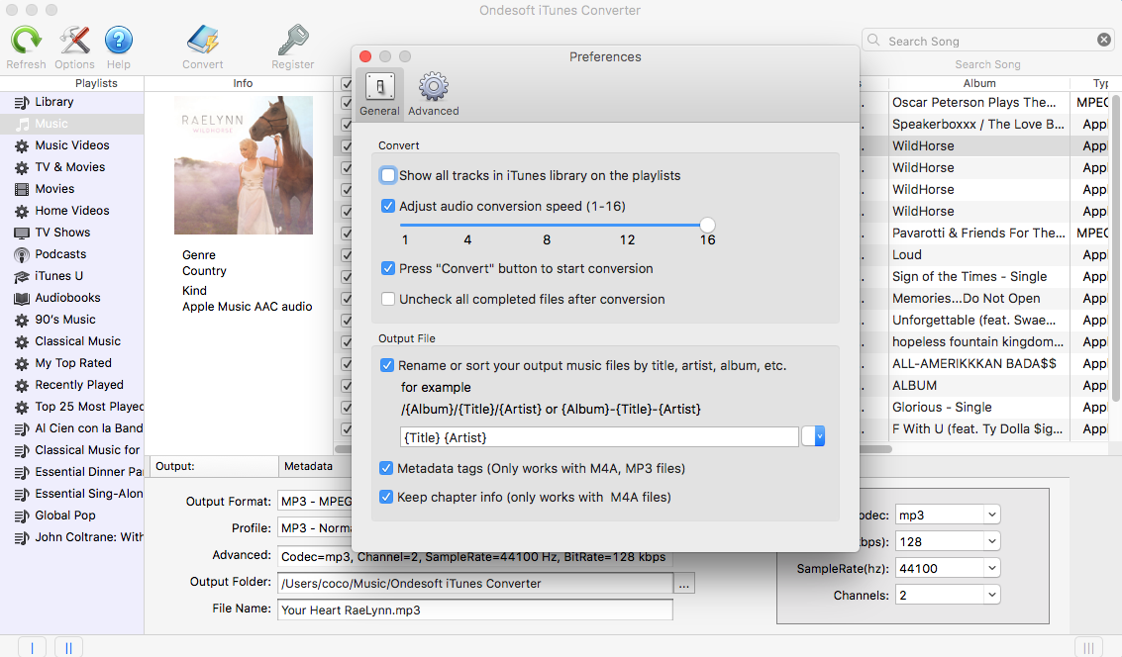Enable Show all tracks in iTunes library
This screenshot has width=1122, height=657.
(x=388, y=176)
